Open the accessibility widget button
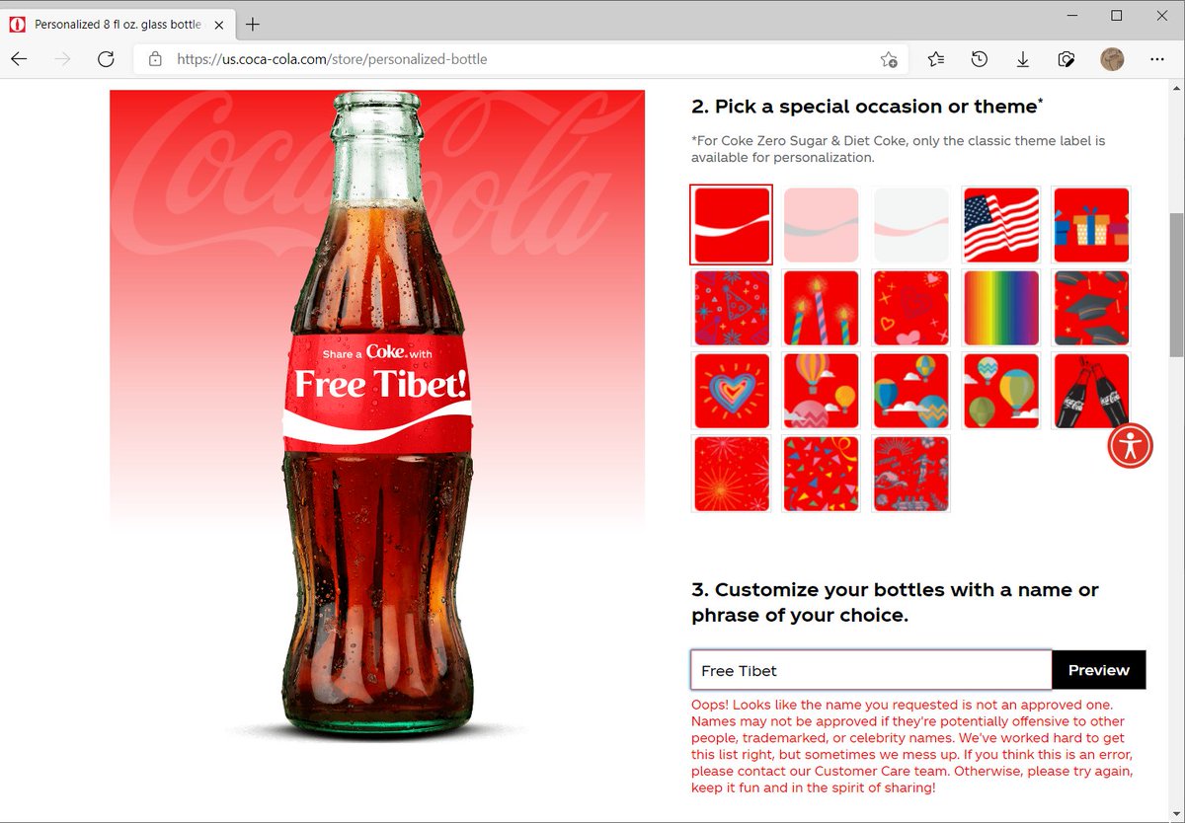Image resolution: width=1185 pixels, height=823 pixels. click(1130, 446)
